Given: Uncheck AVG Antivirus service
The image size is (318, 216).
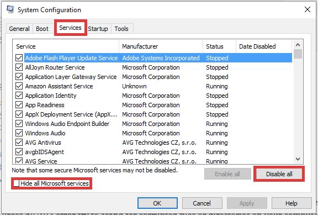Looking at the screenshot, I should tap(19, 143).
